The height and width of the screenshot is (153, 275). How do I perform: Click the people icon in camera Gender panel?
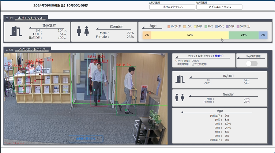pyautogui.click(x=179, y=97)
